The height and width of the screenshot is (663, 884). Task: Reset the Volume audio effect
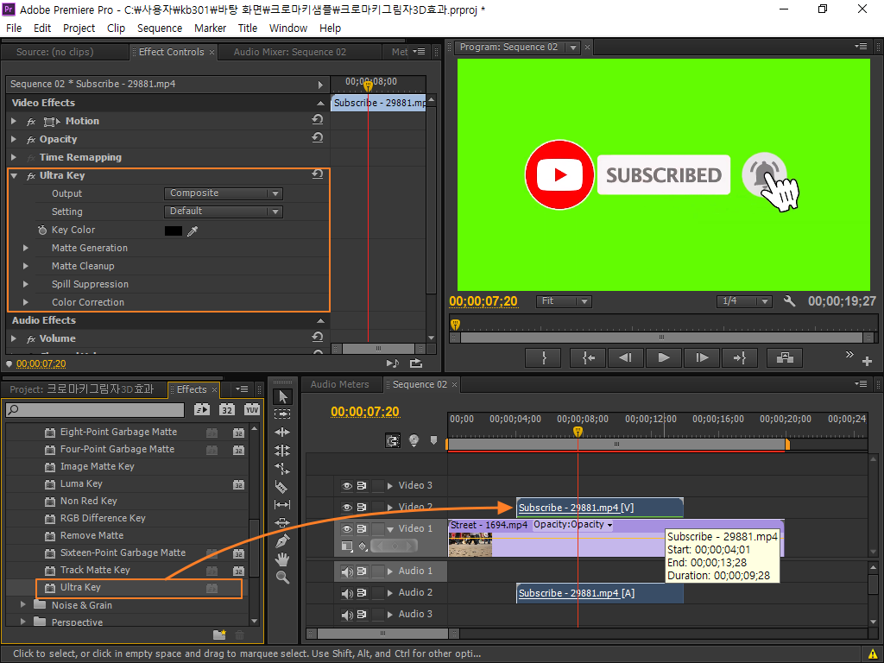coord(318,338)
